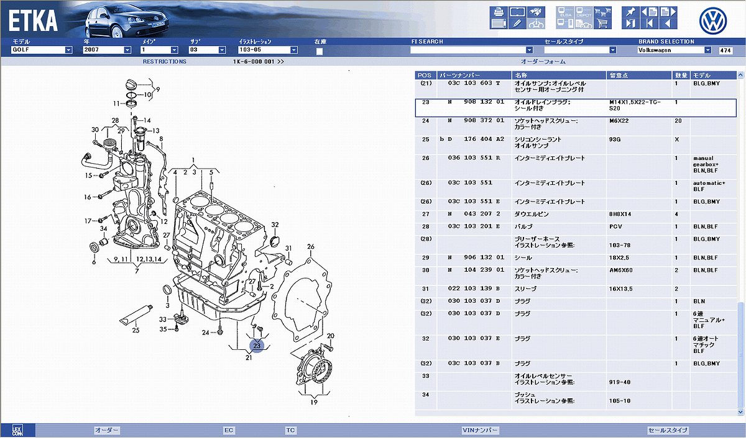Image resolution: width=746 pixels, height=438 pixels.
Task: Click the pencil edit icon
Action: 517,24
